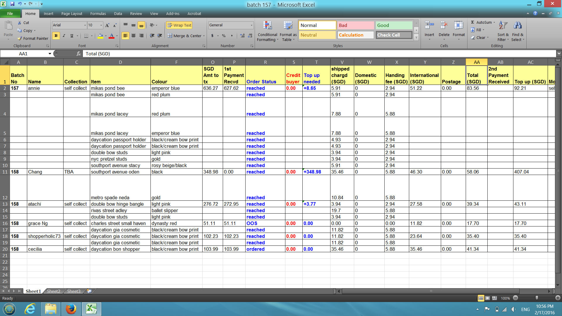
Task: Toggle Wrap Text
Action: pyautogui.click(x=179, y=25)
